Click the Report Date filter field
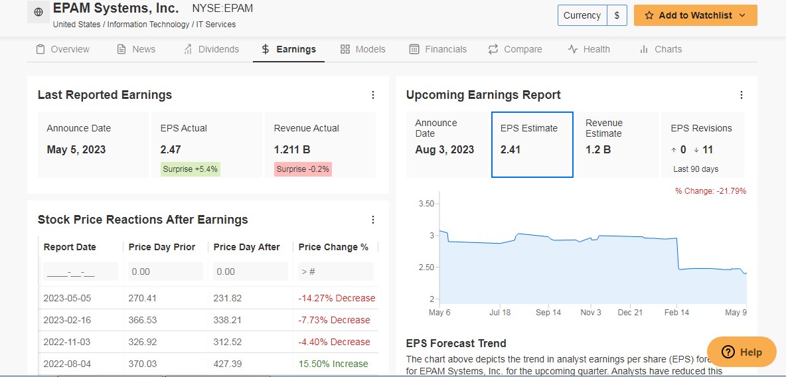This screenshot has width=786, height=377. [81, 271]
